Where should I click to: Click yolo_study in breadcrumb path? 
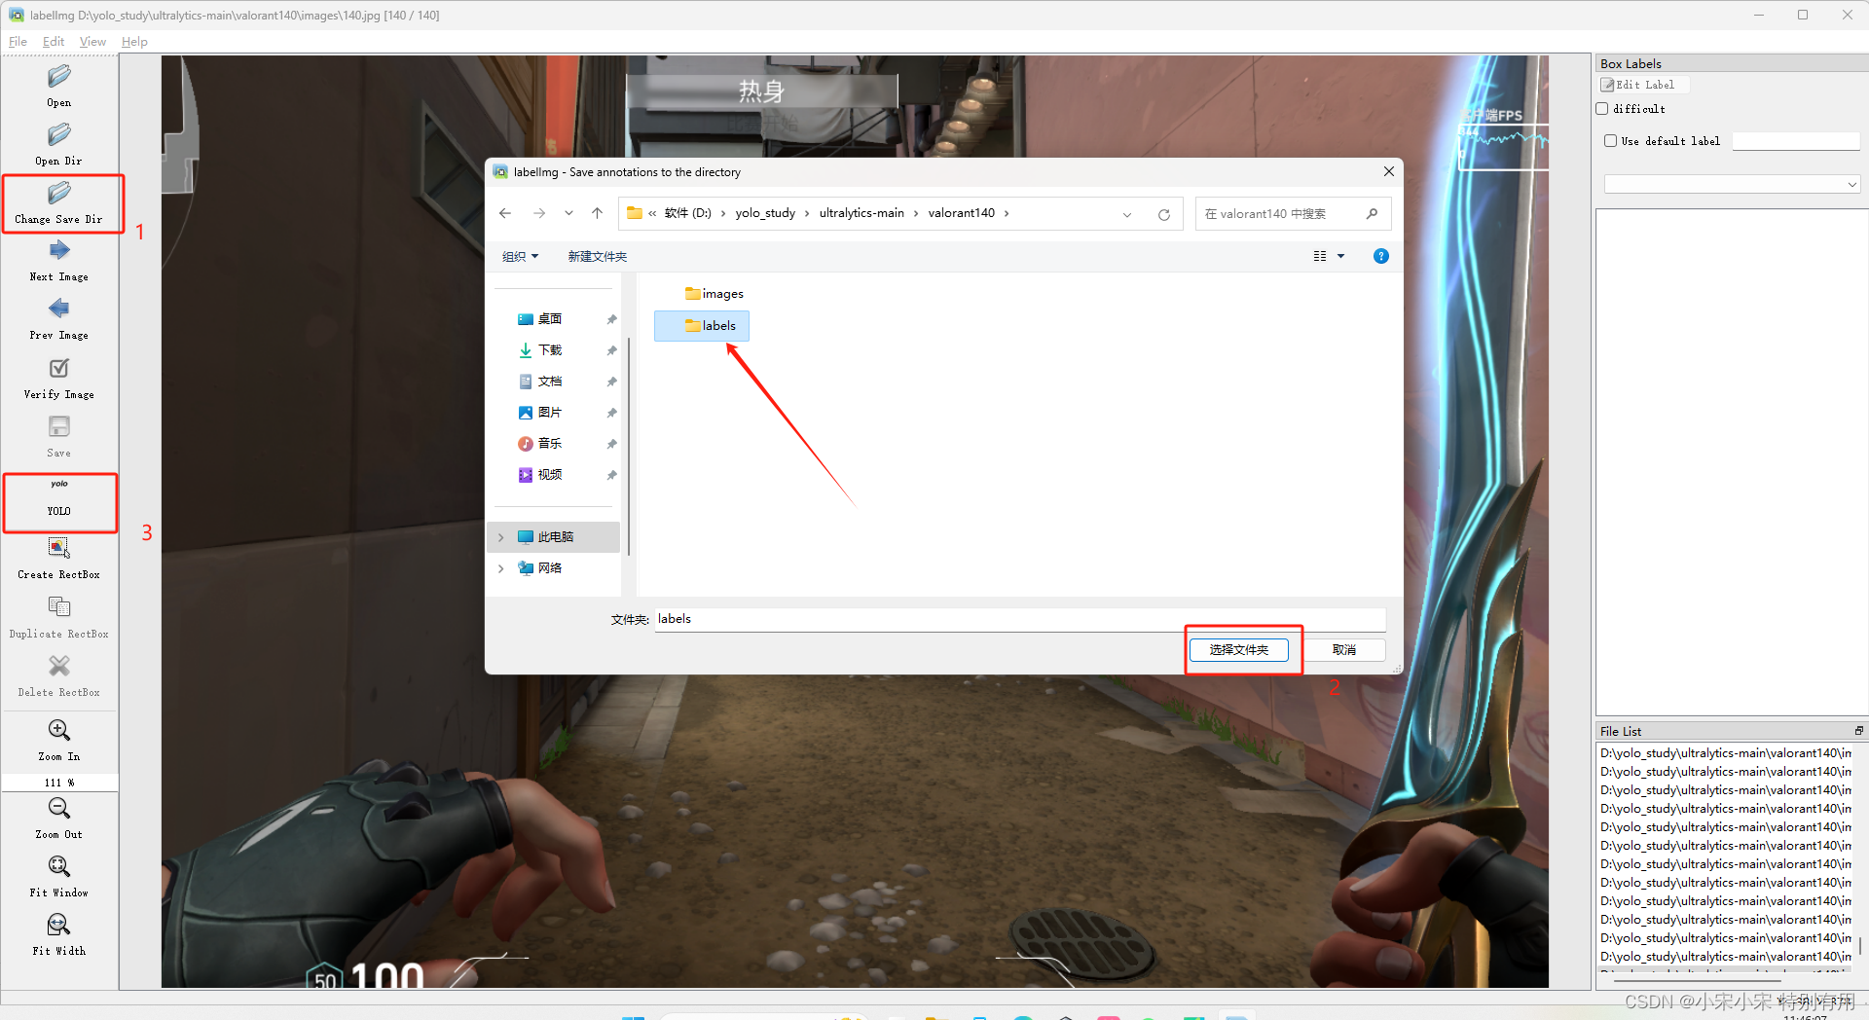(x=765, y=213)
